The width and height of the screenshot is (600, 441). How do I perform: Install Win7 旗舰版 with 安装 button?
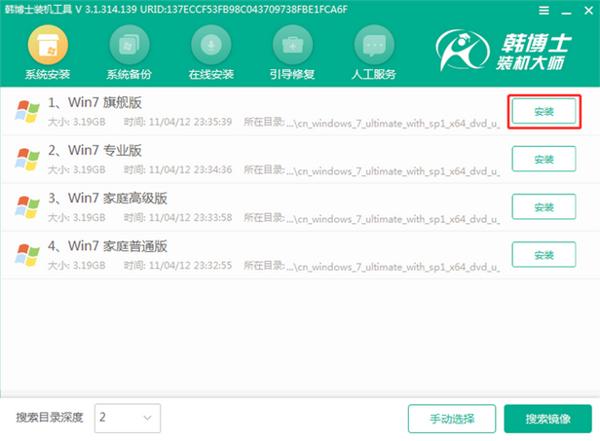[544, 111]
